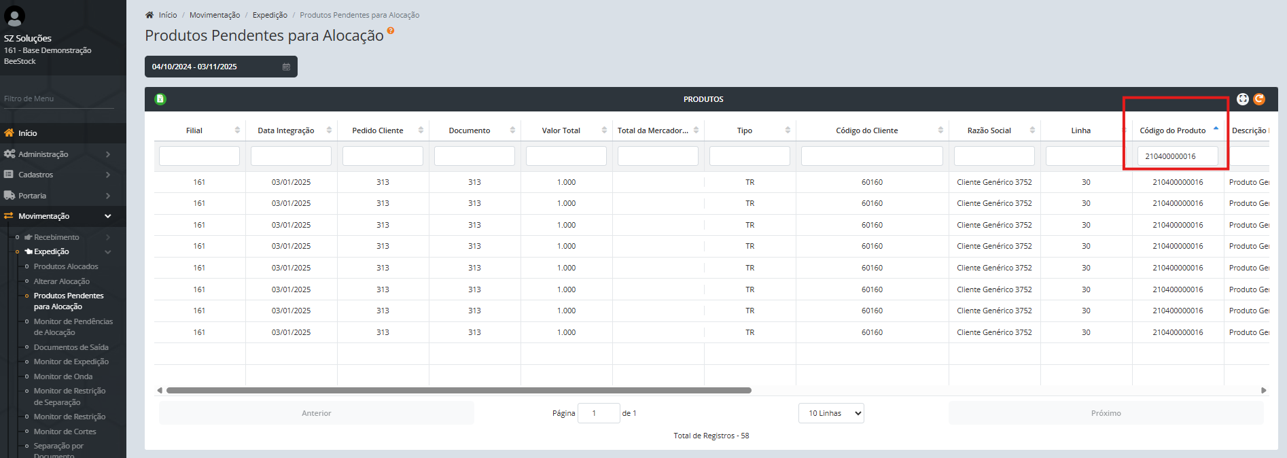Sort by the Código do Produto column arrow
The image size is (1287, 458).
[1216, 129]
